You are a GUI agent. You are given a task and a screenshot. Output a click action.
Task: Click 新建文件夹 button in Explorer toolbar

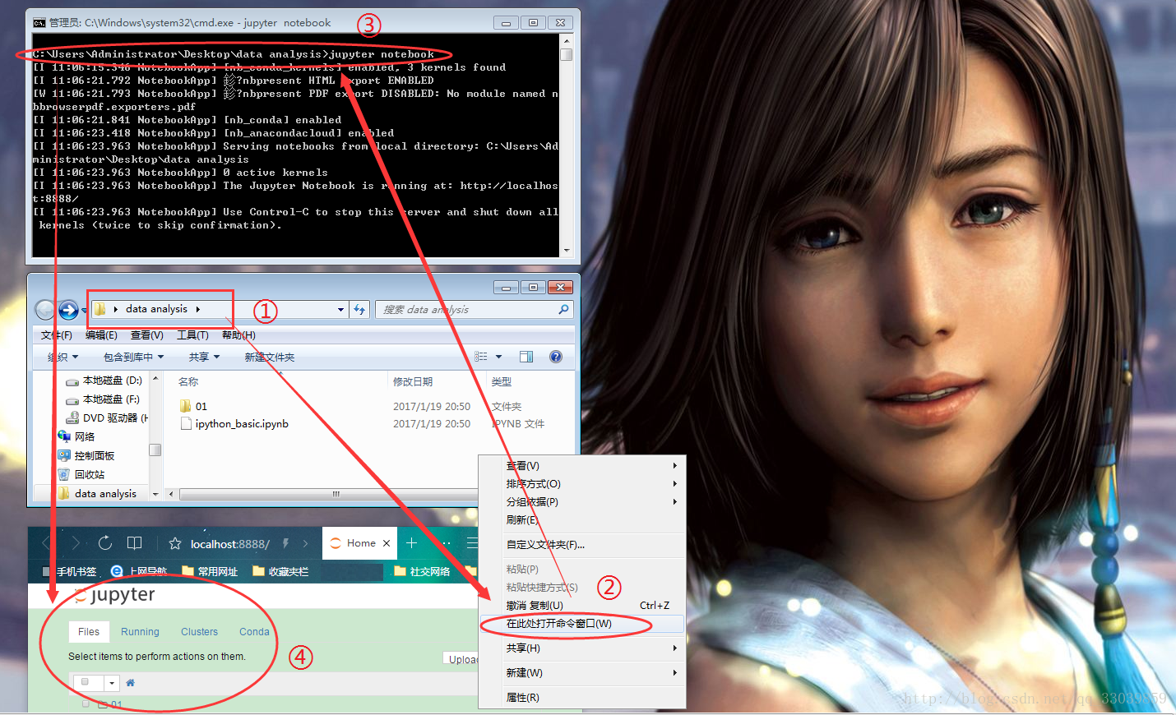click(269, 357)
